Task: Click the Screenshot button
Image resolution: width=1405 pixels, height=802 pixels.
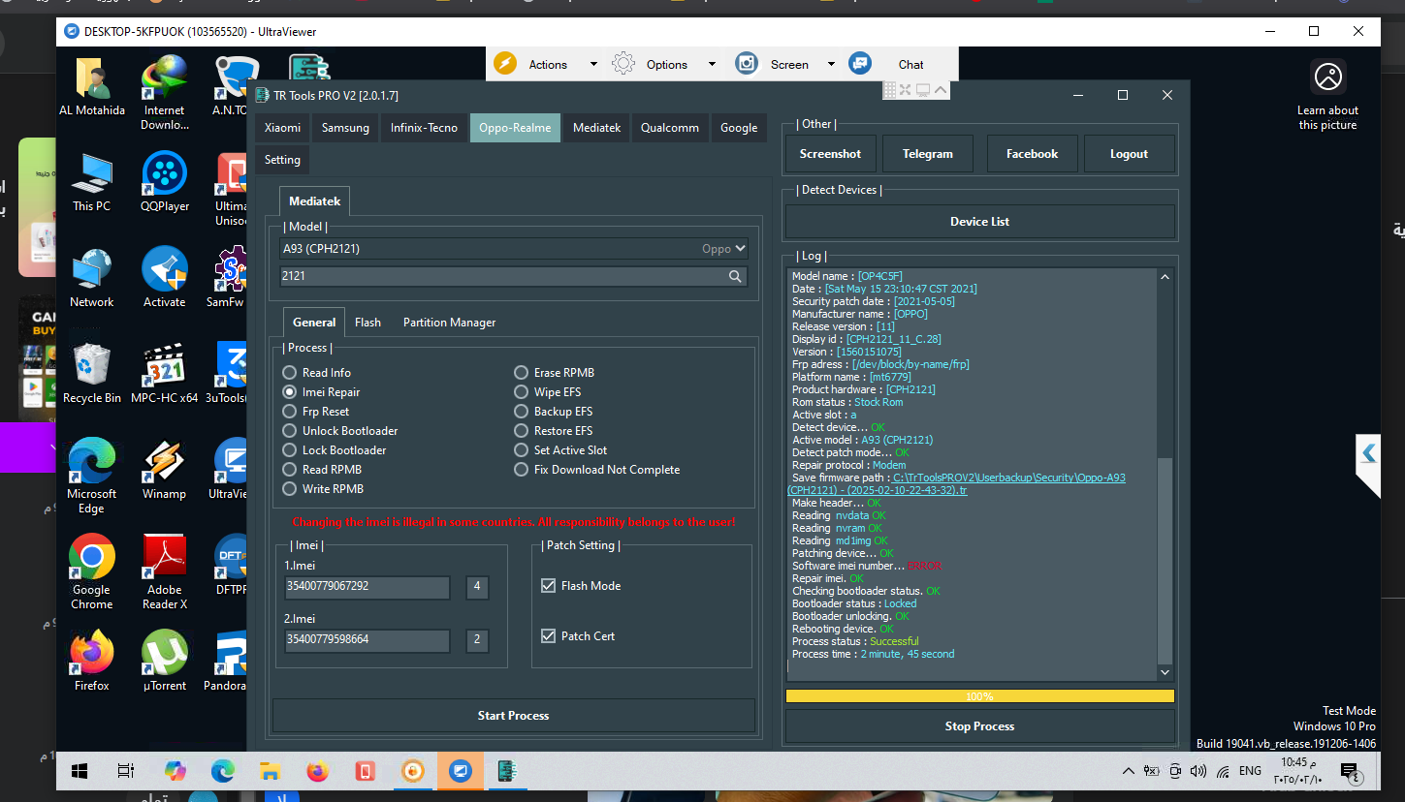Action: pos(830,154)
